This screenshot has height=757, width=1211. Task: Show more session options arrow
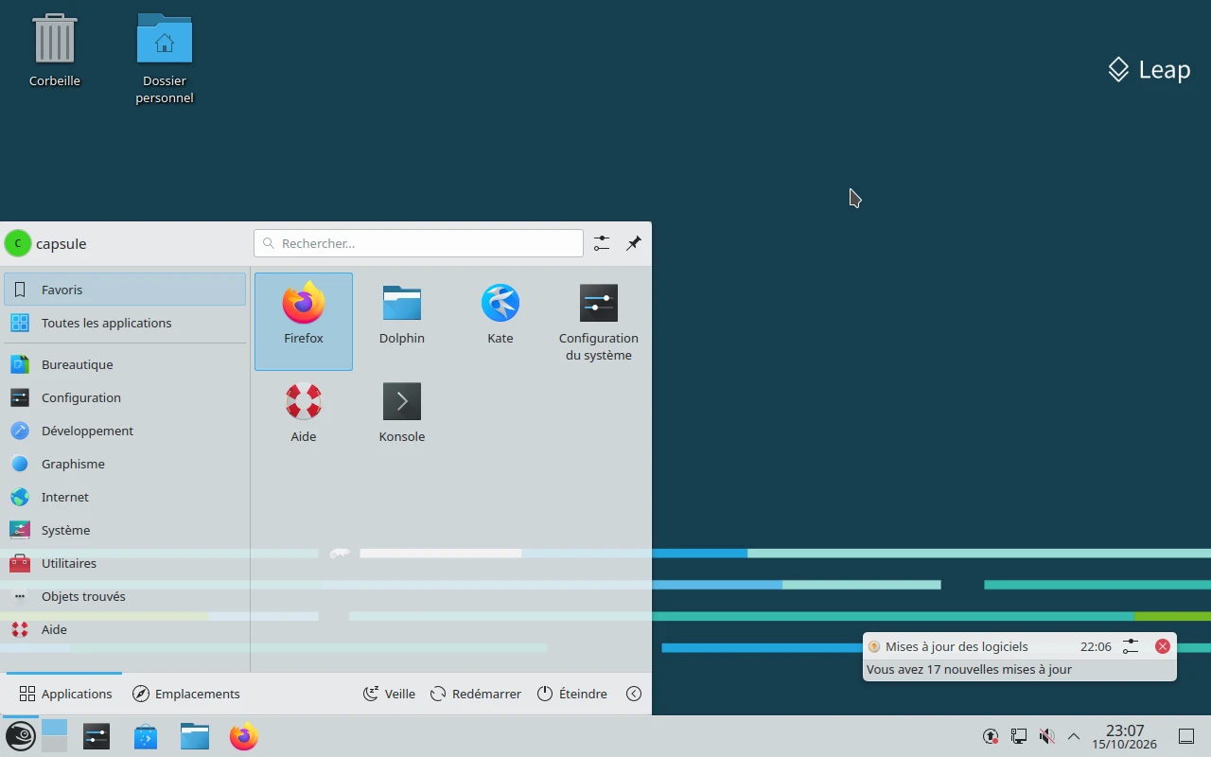click(634, 694)
